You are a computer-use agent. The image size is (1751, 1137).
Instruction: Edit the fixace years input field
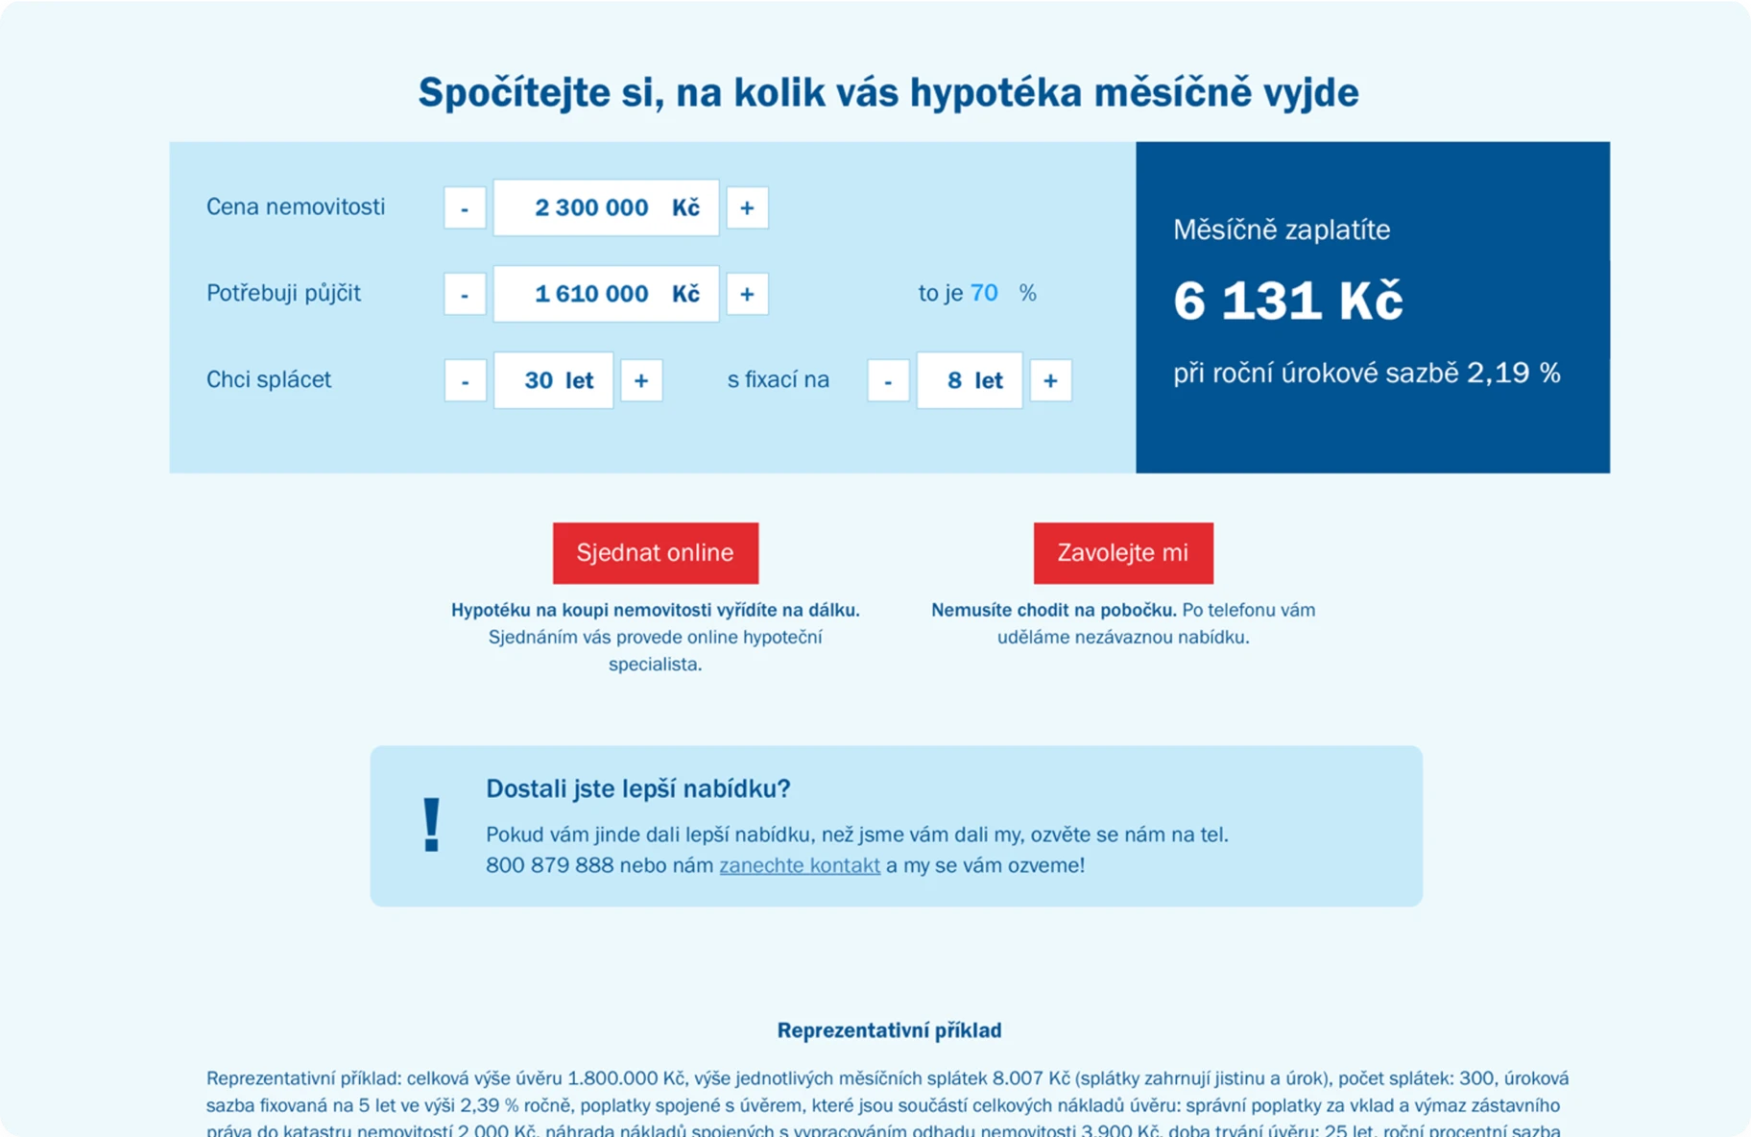click(x=969, y=380)
